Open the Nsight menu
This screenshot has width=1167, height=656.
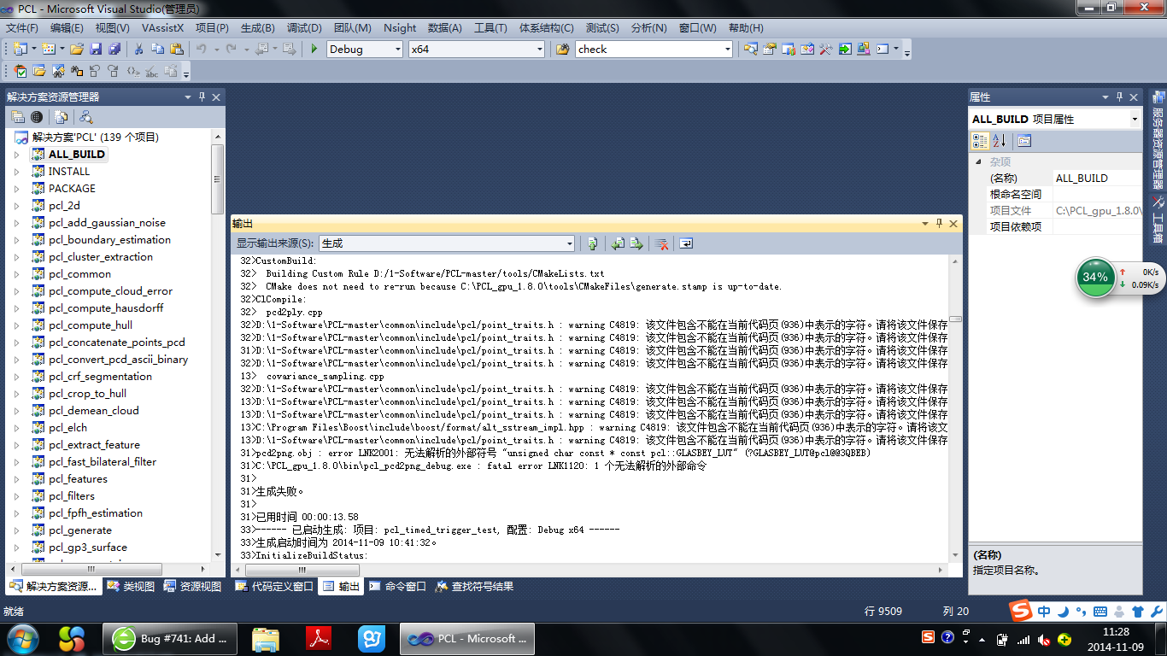point(400,27)
